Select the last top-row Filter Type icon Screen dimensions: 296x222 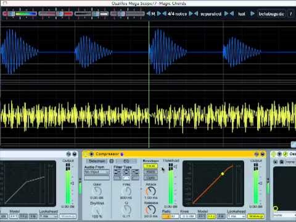pos(135,171)
